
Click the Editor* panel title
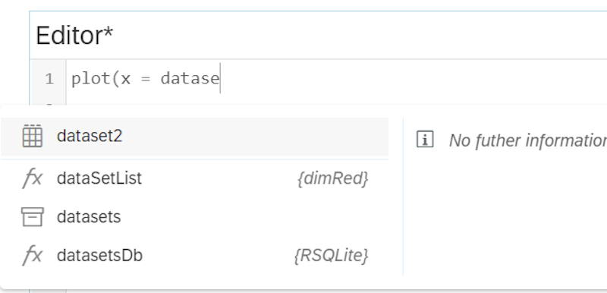point(74,36)
